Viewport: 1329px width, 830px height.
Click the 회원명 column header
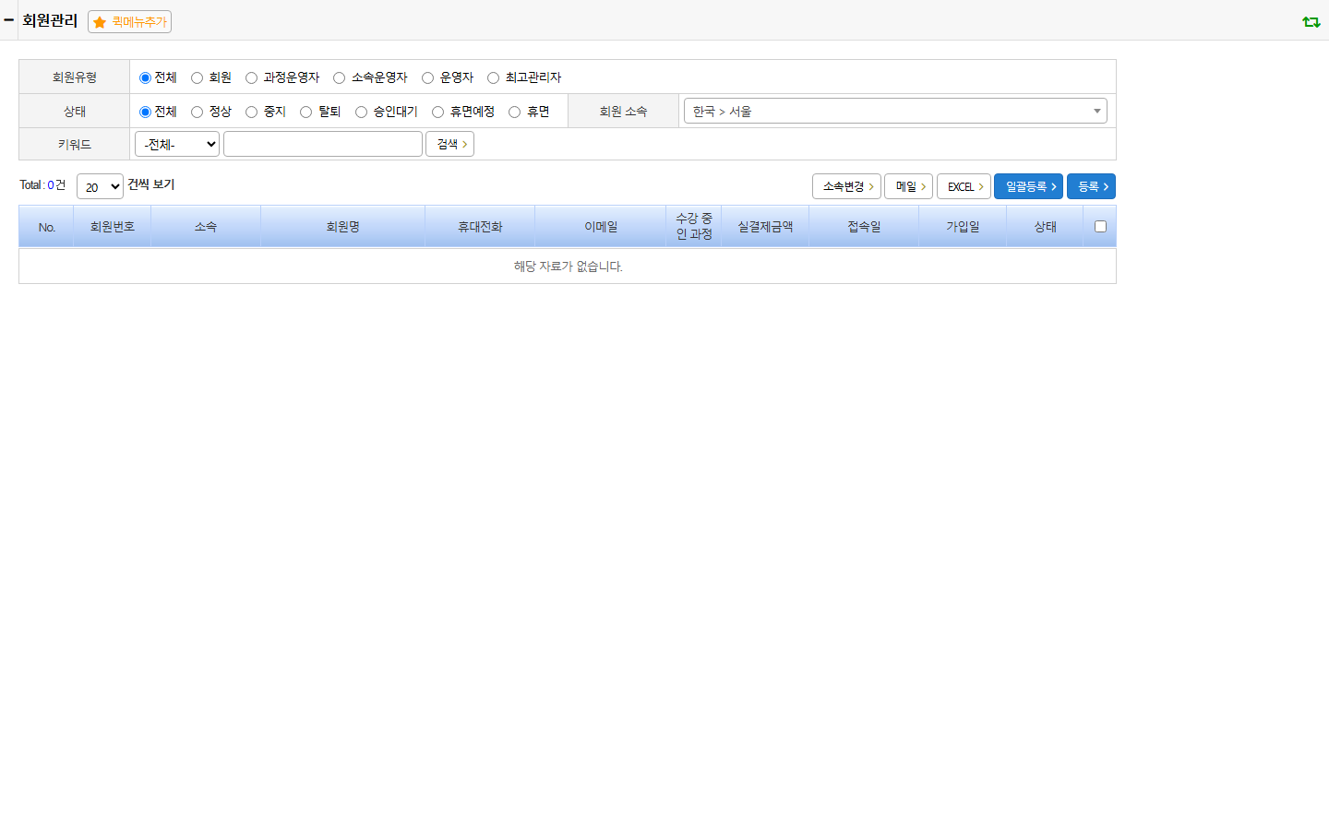343,227
